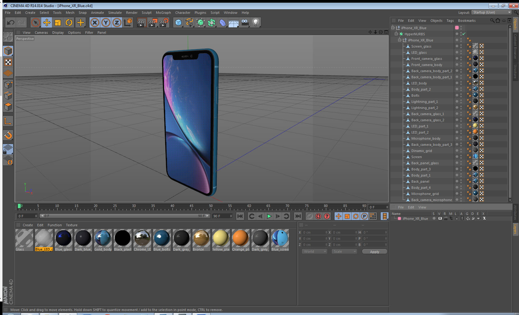Collapse the HyperNURBS tree node
The height and width of the screenshot is (315, 519).
click(396, 34)
